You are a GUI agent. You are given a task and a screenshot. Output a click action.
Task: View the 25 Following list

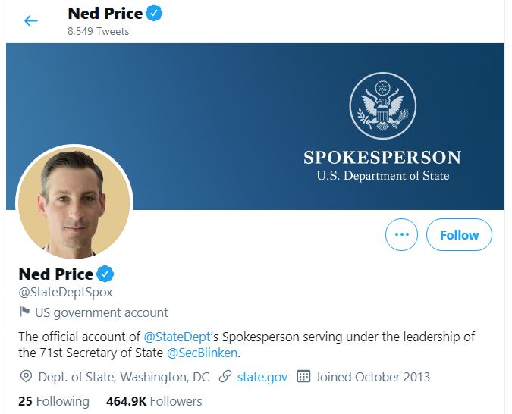click(x=54, y=401)
